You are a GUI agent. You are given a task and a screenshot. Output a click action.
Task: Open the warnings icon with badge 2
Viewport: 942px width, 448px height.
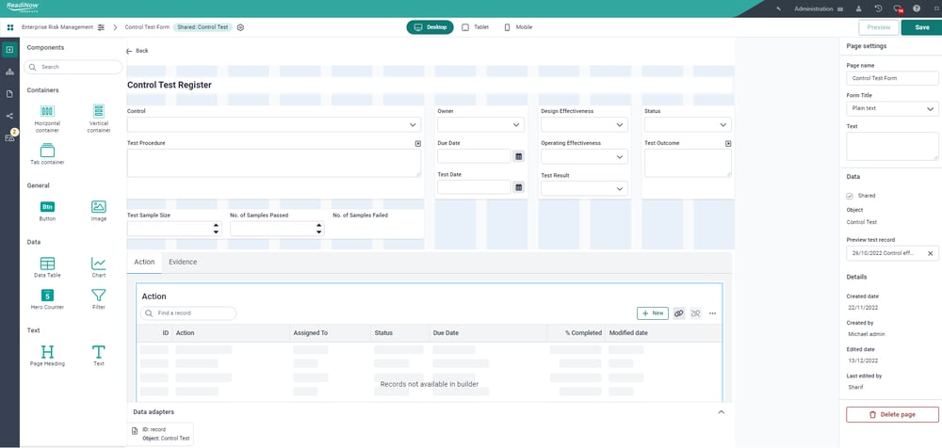9,136
